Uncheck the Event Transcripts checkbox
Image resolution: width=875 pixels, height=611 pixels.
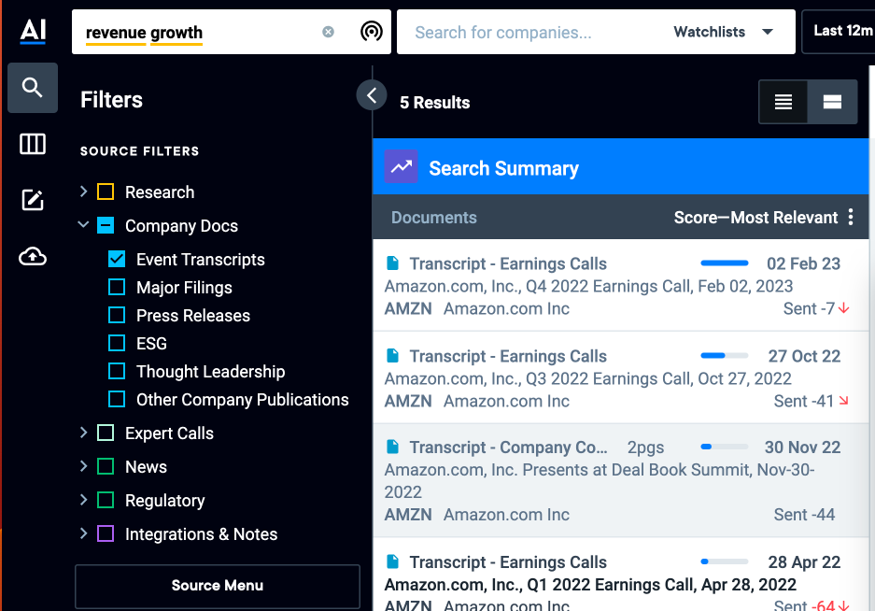[x=117, y=259]
